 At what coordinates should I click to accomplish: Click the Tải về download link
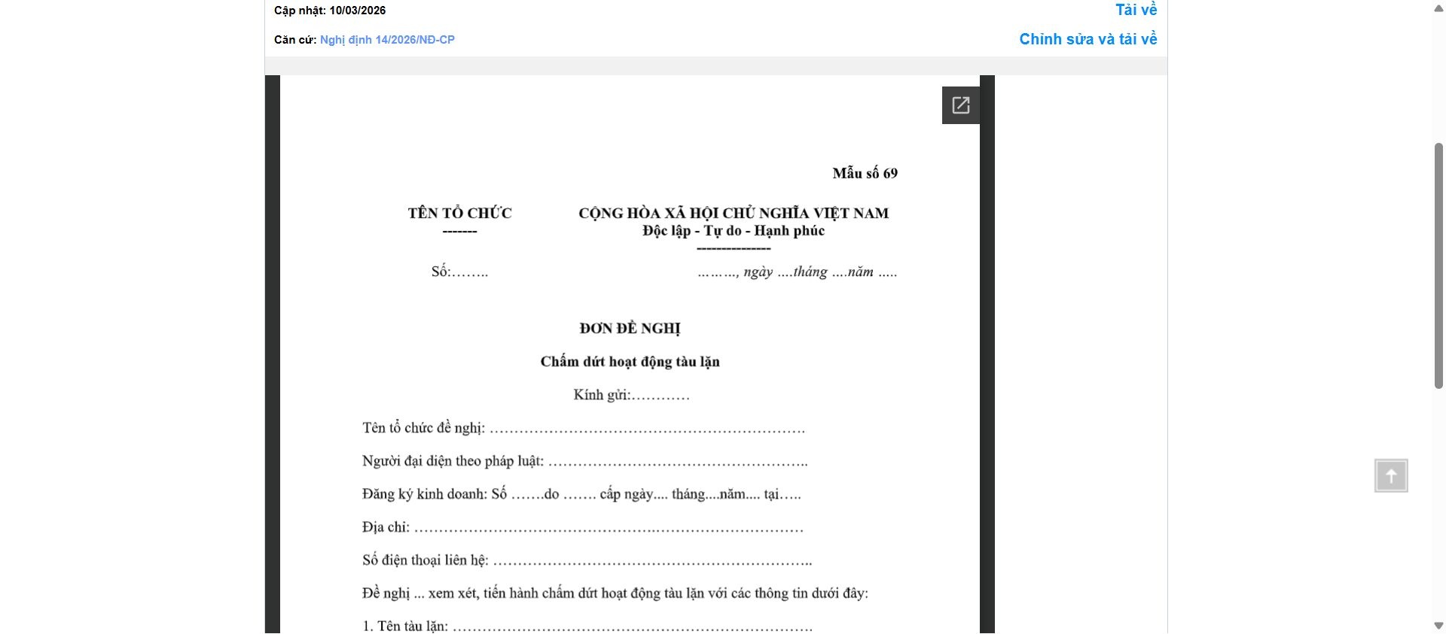point(1136,10)
